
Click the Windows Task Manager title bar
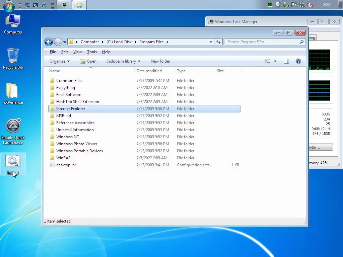[x=256, y=22]
